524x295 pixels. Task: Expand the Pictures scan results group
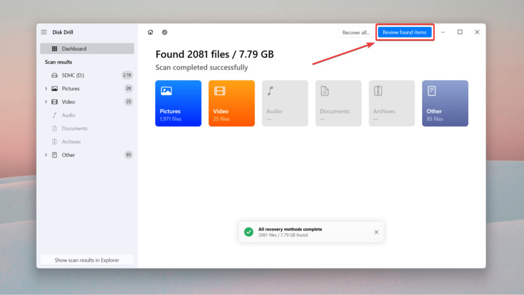point(46,88)
